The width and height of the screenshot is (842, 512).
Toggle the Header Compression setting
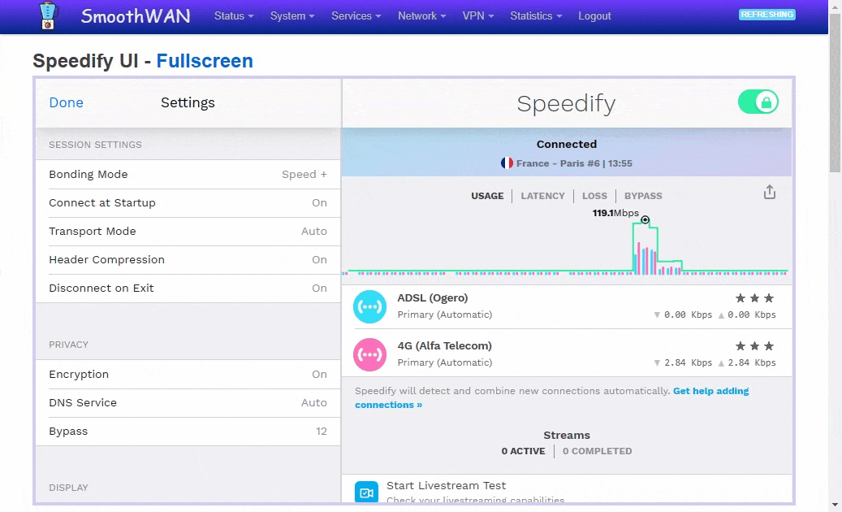coord(188,259)
